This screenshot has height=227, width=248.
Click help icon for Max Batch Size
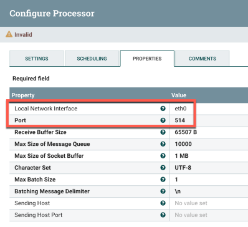click(163, 180)
